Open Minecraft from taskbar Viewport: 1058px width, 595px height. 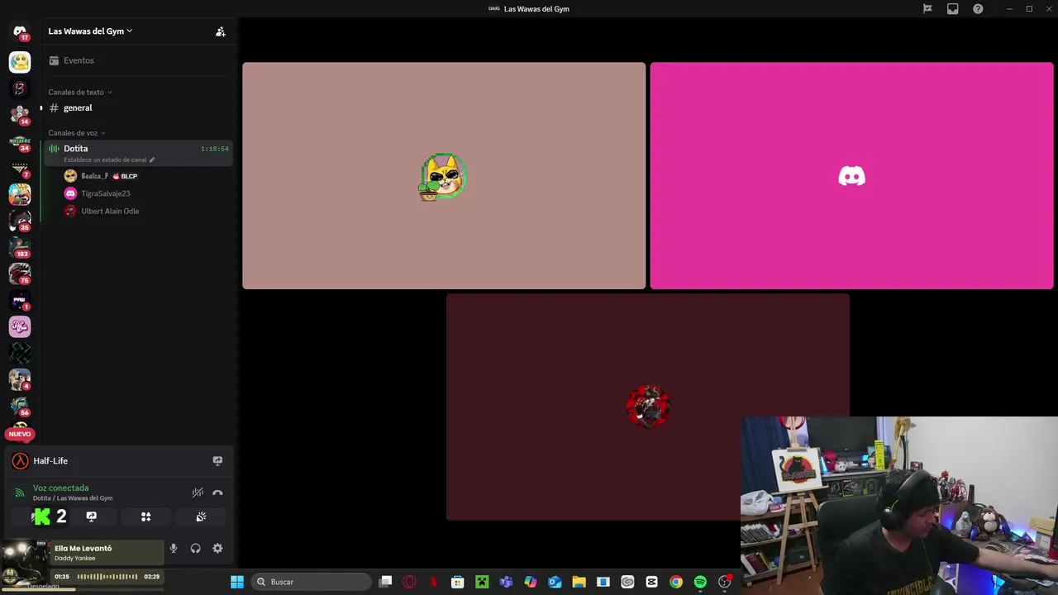[482, 582]
